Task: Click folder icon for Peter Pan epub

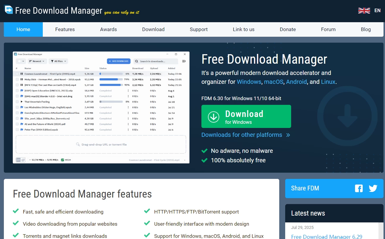Action: (x=22, y=130)
